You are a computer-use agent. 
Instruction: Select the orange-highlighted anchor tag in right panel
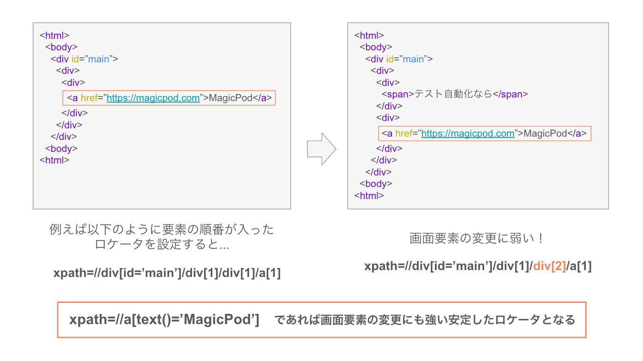click(x=485, y=133)
